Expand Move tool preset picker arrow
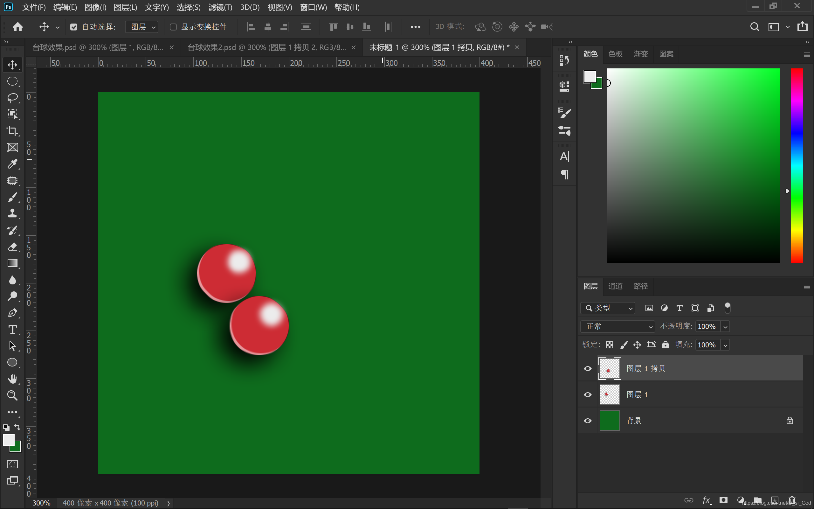The width and height of the screenshot is (814, 509). click(x=58, y=27)
